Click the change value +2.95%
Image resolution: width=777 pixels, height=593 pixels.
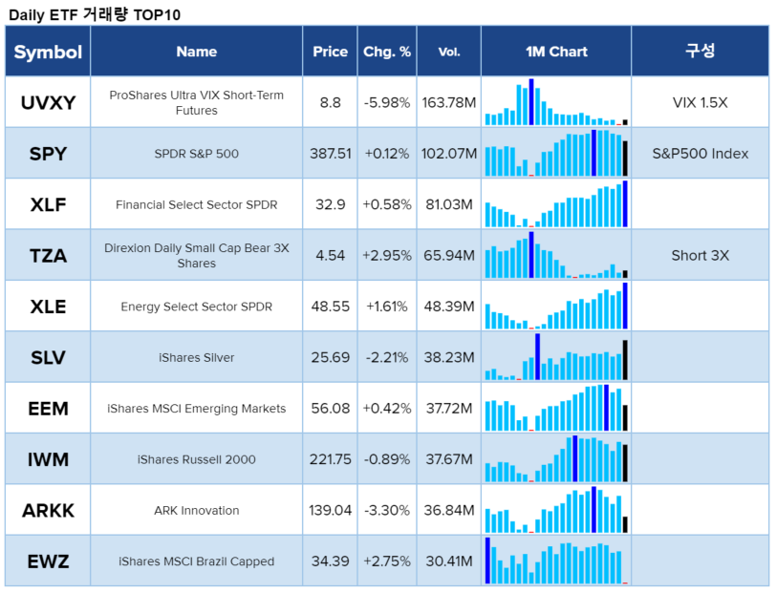click(x=387, y=255)
